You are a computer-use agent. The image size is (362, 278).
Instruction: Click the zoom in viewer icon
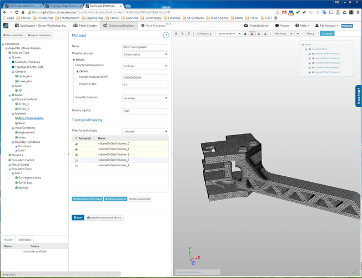tap(177, 34)
